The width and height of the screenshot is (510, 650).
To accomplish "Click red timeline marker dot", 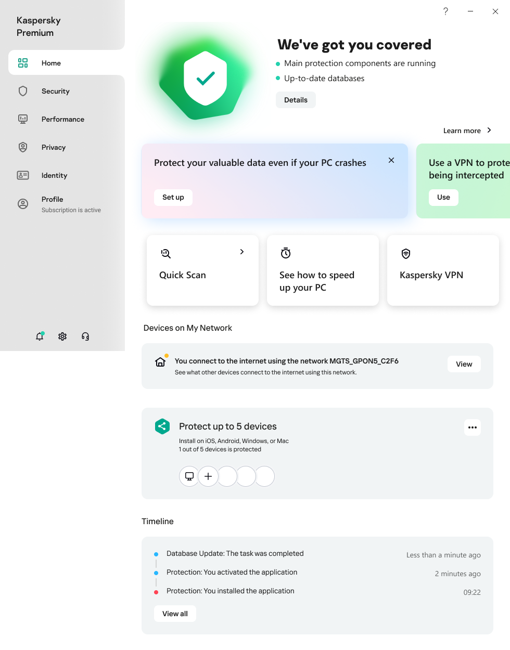I will tap(156, 592).
